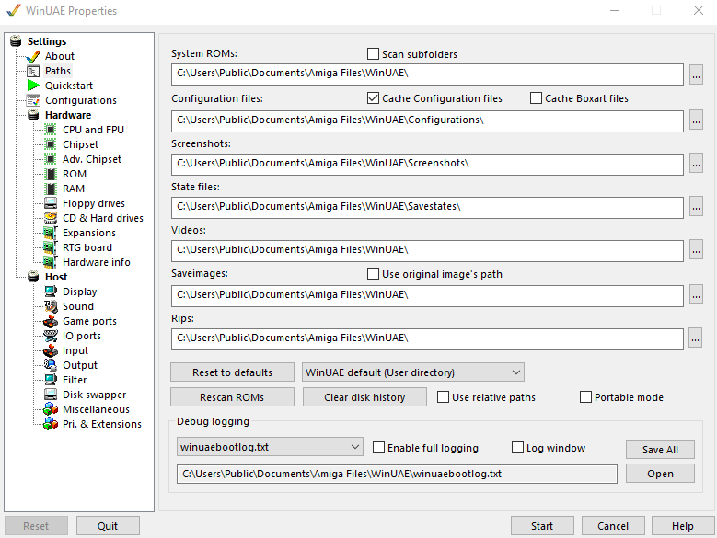Click the ROM chip icon

point(51,174)
